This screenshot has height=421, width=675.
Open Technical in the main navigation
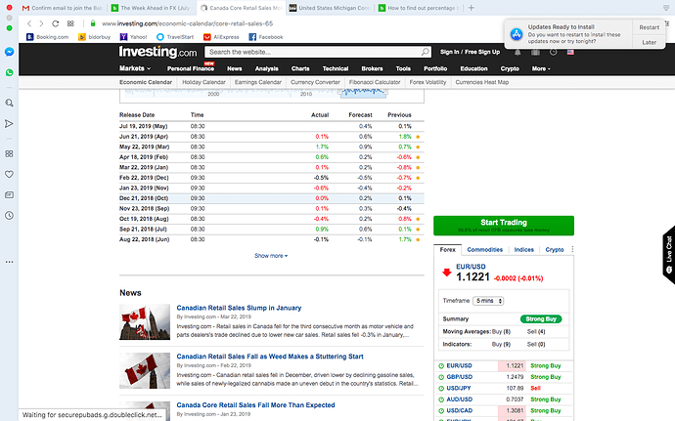click(336, 68)
